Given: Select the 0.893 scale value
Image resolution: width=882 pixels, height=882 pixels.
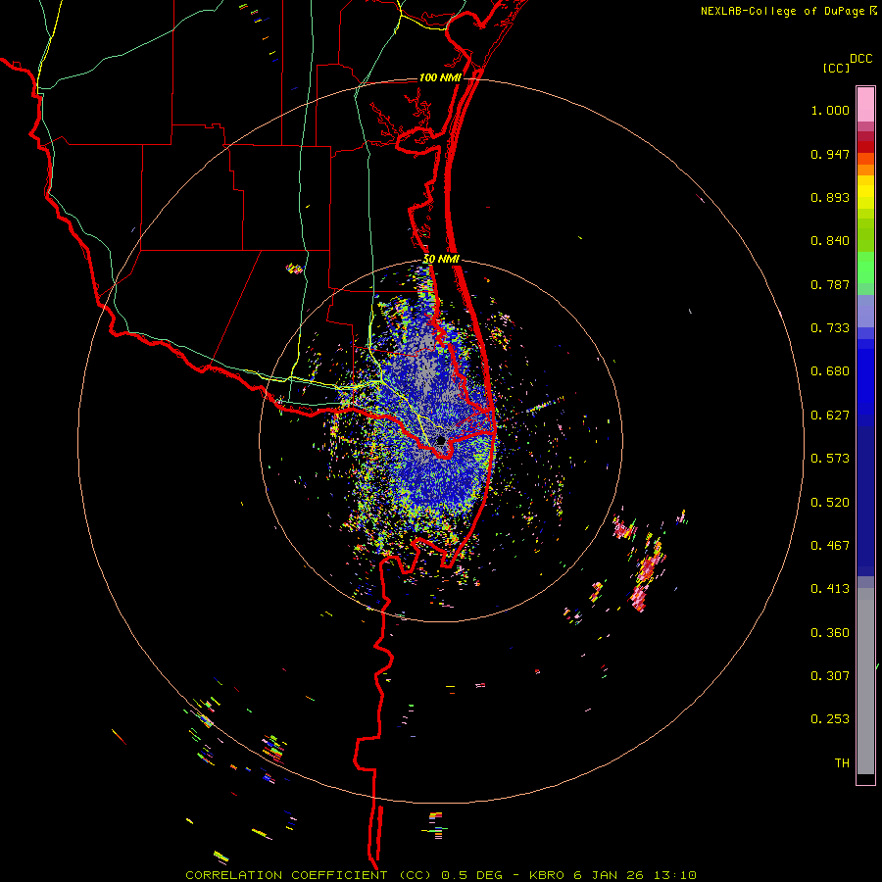Looking at the screenshot, I should [830, 197].
